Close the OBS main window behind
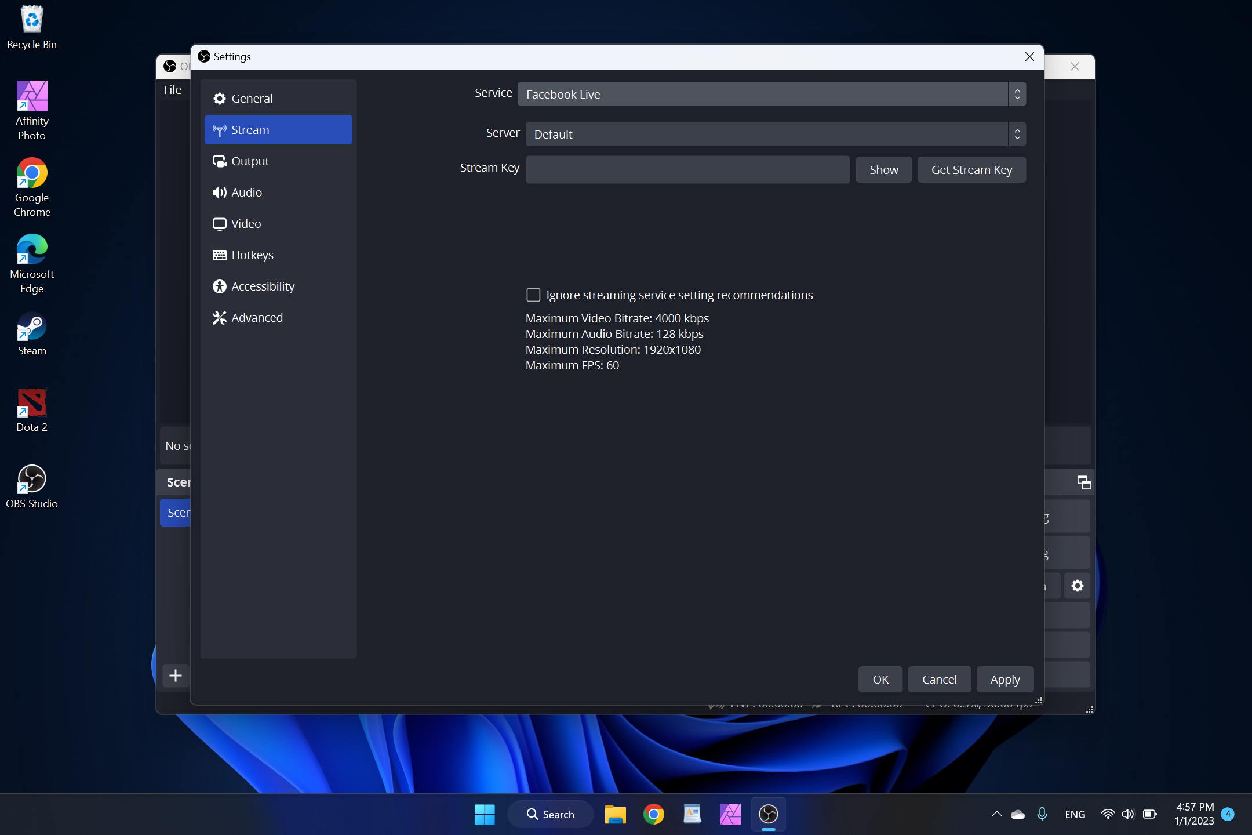Image resolution: width=1252 pixels, height=835 pixels. 1075,66
